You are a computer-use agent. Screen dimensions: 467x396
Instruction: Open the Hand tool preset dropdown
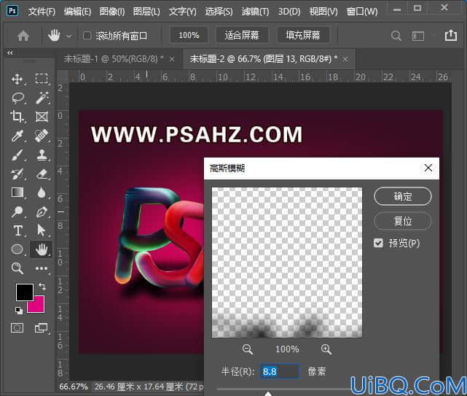68,36
